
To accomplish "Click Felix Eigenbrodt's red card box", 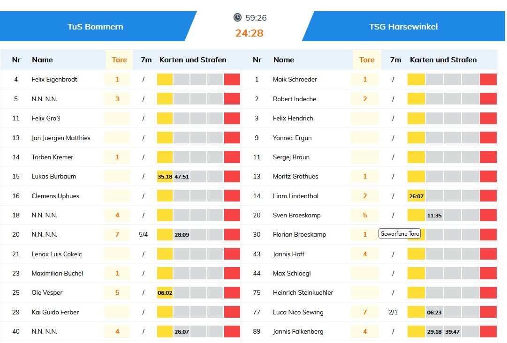I will point(232,79).
